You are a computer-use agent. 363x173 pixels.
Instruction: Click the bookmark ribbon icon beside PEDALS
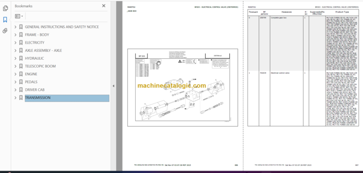tap(21, 82)
